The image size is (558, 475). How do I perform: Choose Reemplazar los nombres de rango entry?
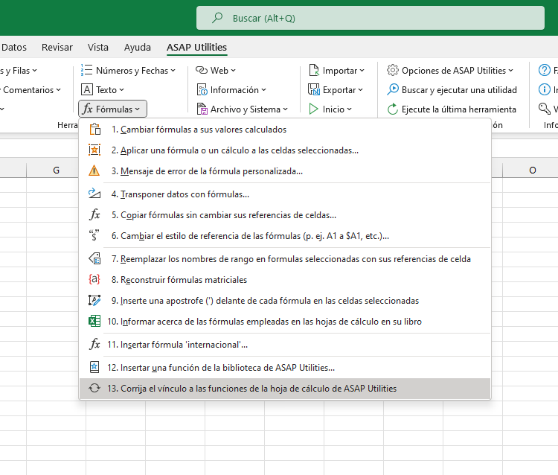(x=285, y=259)
